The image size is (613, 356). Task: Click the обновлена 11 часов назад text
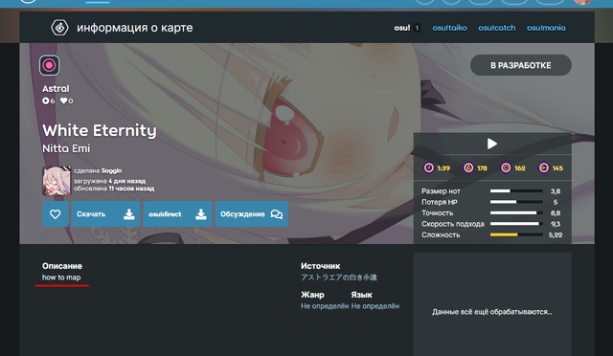tap(114, 189)
